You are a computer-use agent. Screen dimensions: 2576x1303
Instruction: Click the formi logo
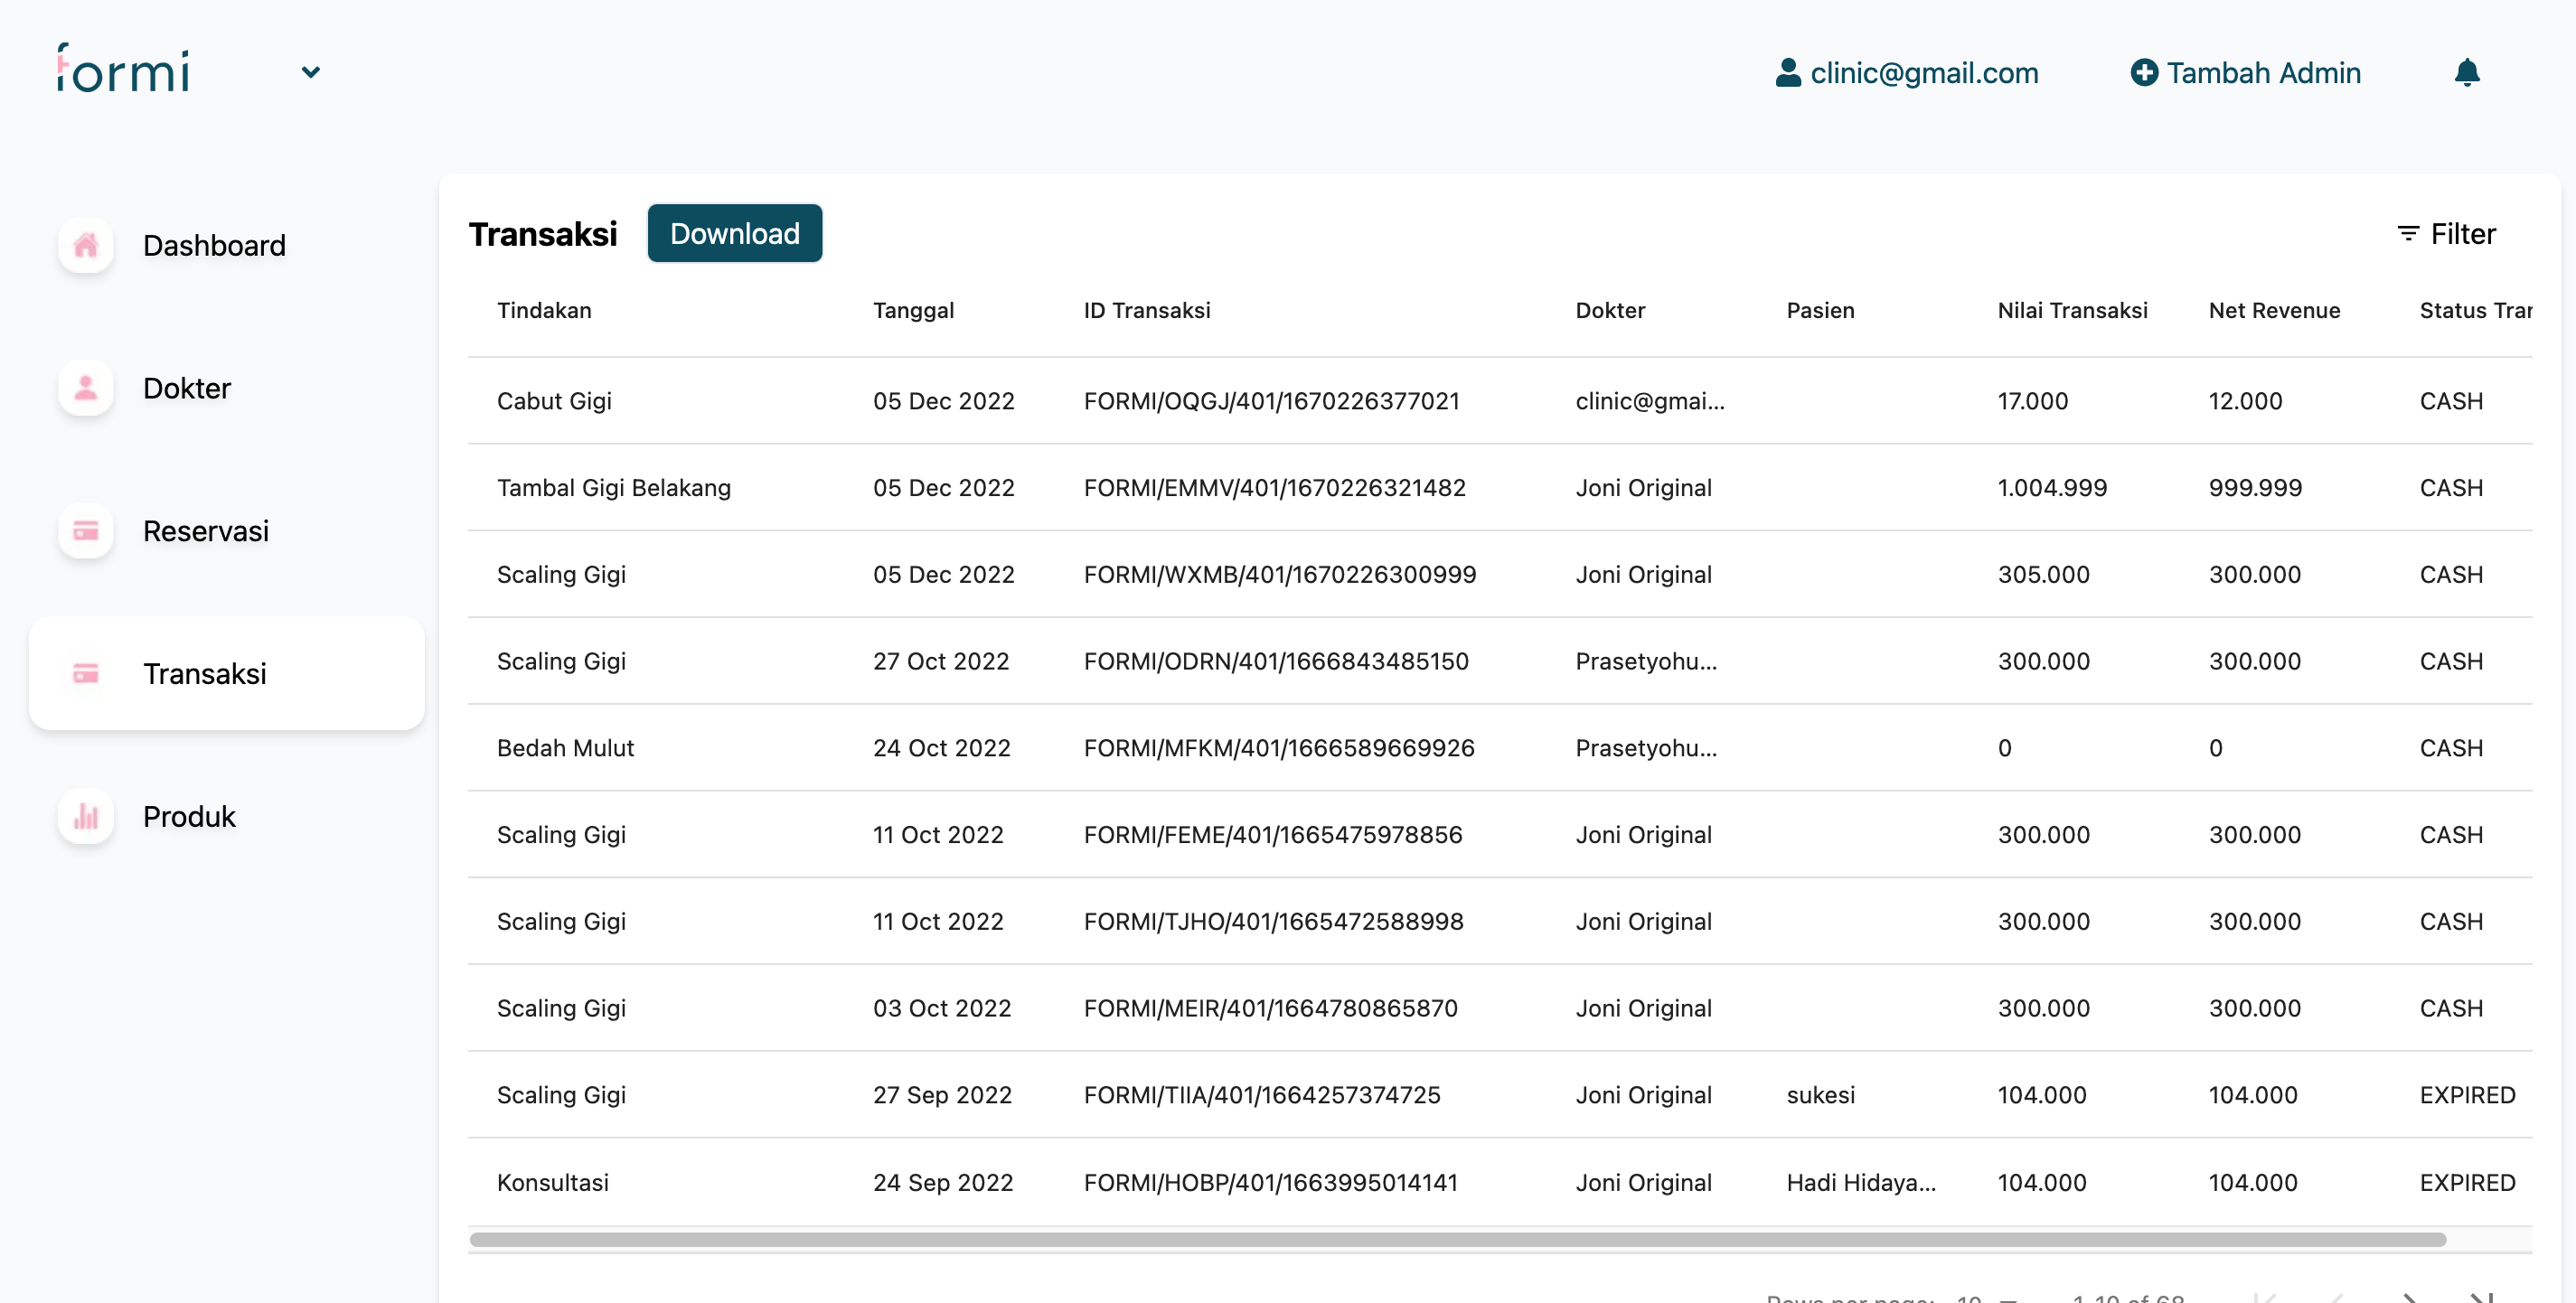click(123, 69)
